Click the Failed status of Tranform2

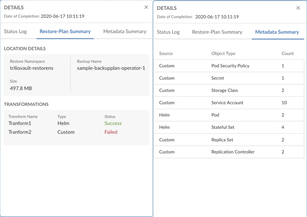[111, 132]
